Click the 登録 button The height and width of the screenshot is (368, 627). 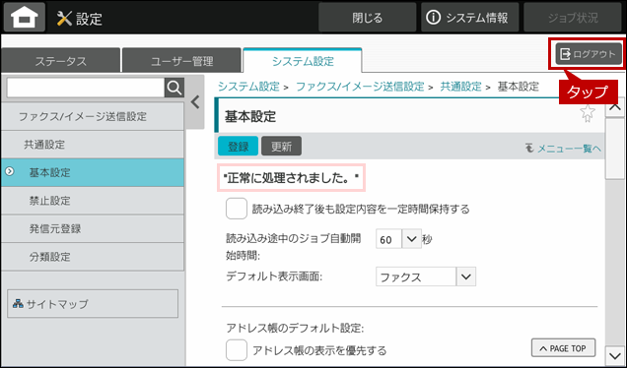238,146
